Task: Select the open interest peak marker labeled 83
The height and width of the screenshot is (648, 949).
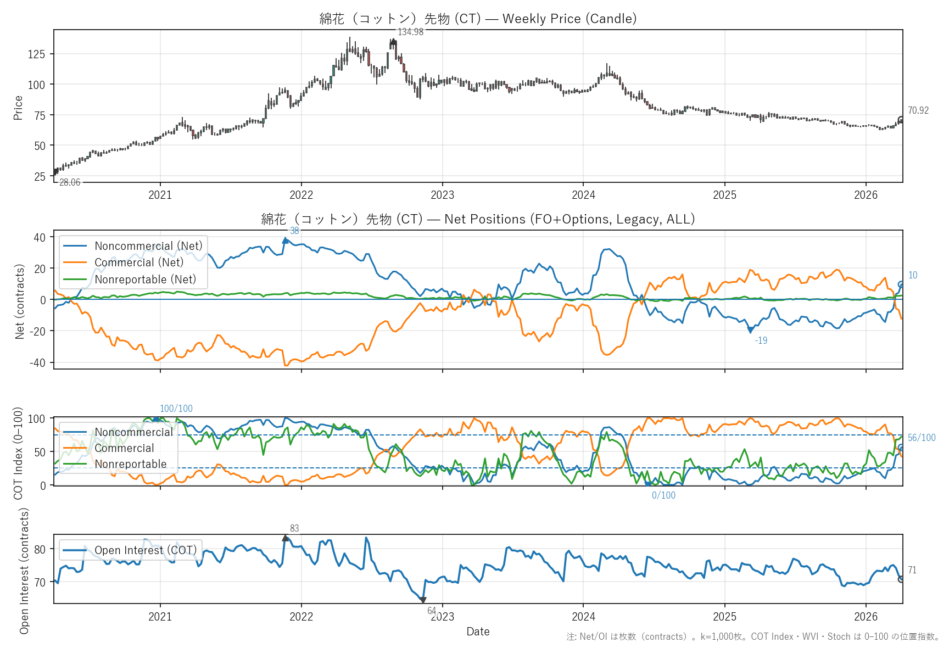Action: click(x=285, y=538)
